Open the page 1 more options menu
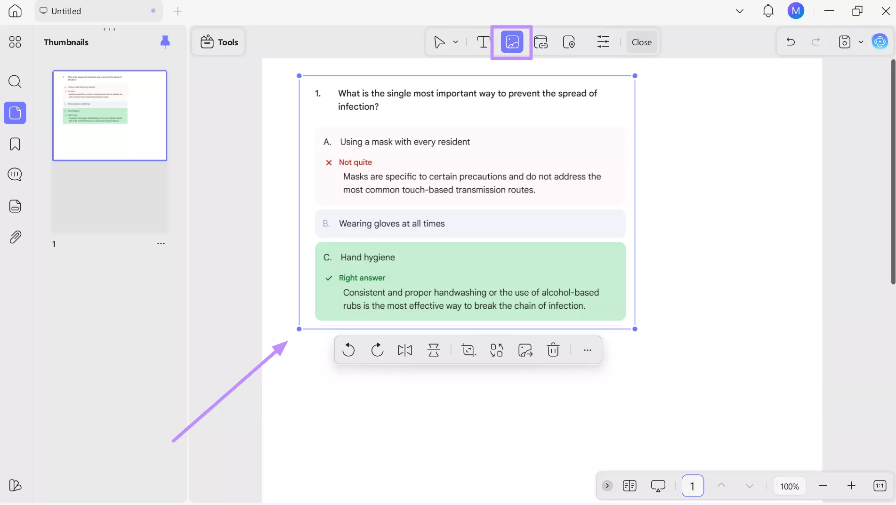 [x=161, y=244]
